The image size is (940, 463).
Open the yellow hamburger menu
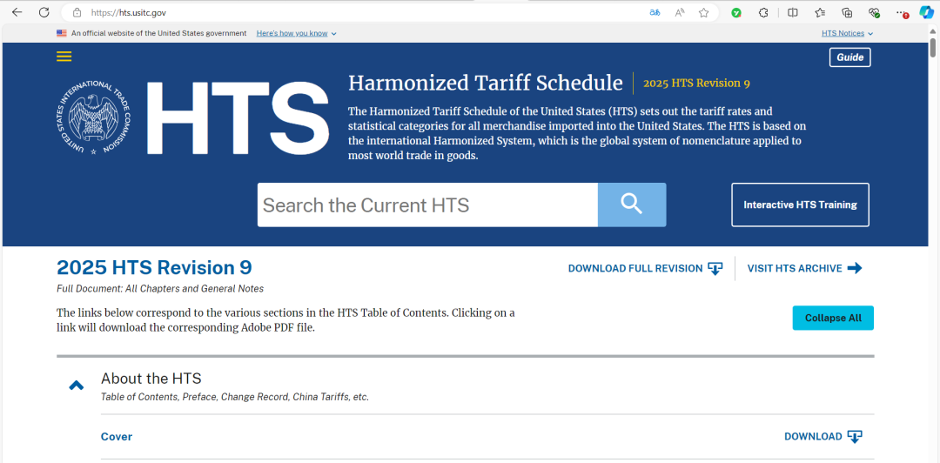click(x=64, y=57)
